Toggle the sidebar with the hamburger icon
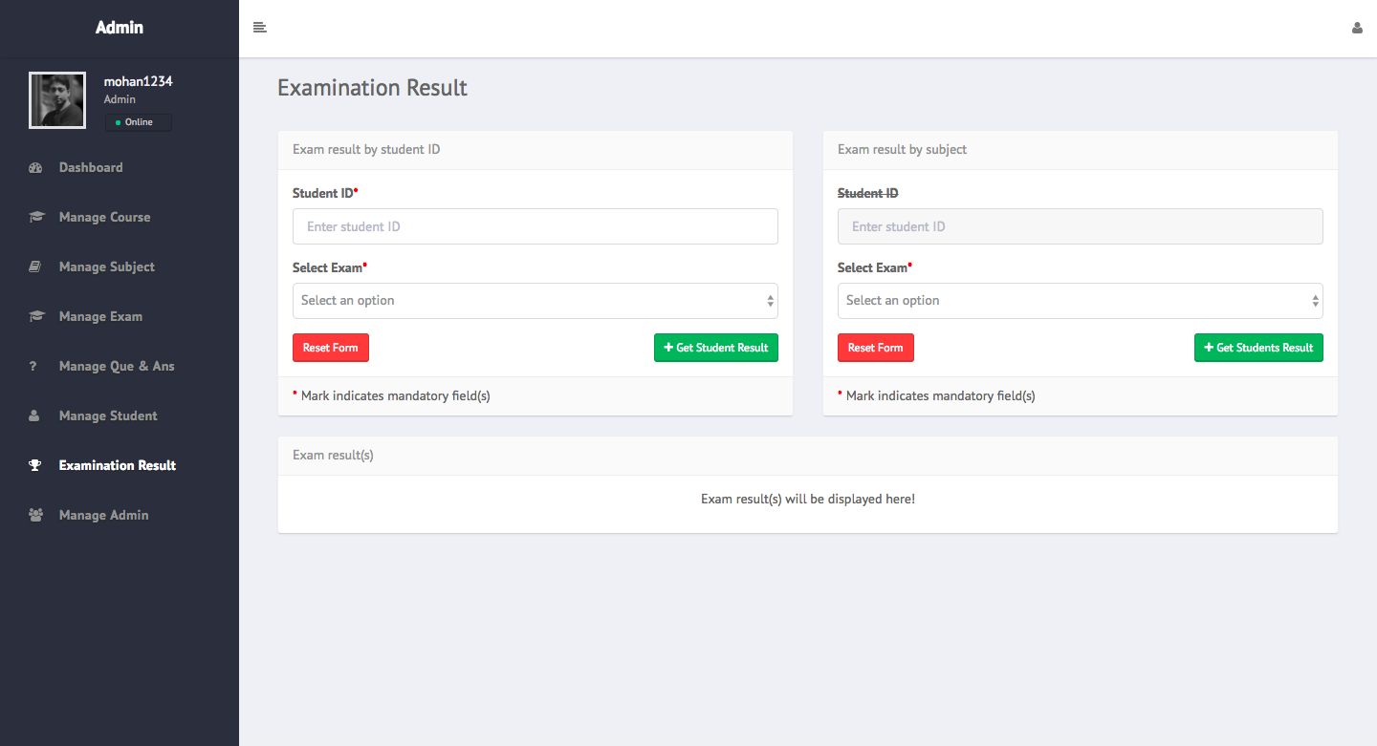The width and height of the screenshot is (1377, 746). click(x=259, y=28)
